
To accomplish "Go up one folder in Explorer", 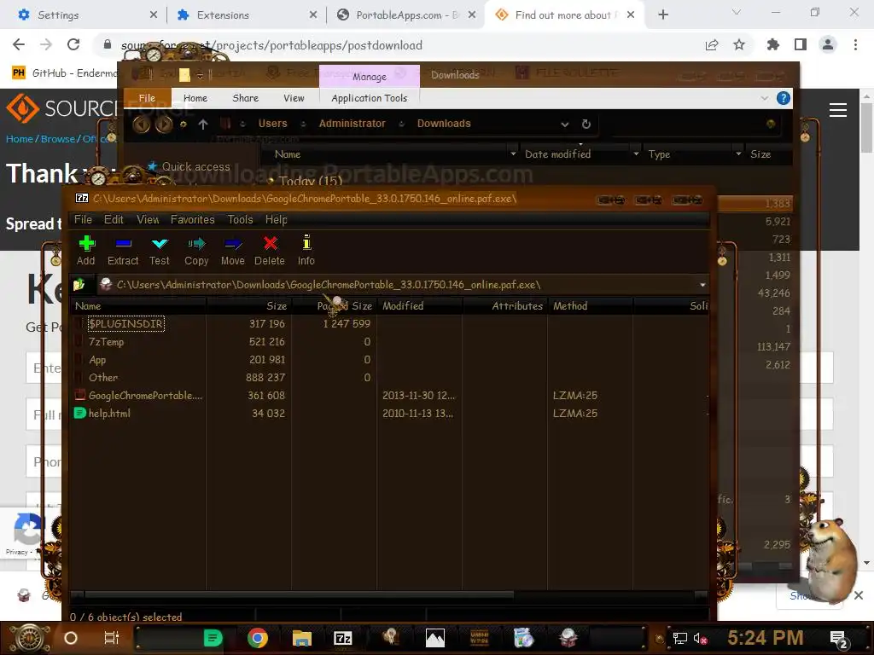I will click(203, 124).
